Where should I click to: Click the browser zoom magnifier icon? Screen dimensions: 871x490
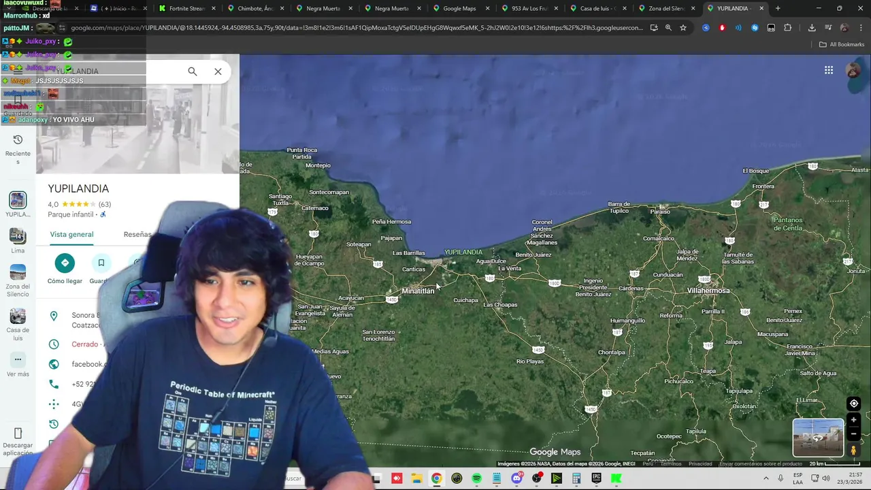point(668,28)
